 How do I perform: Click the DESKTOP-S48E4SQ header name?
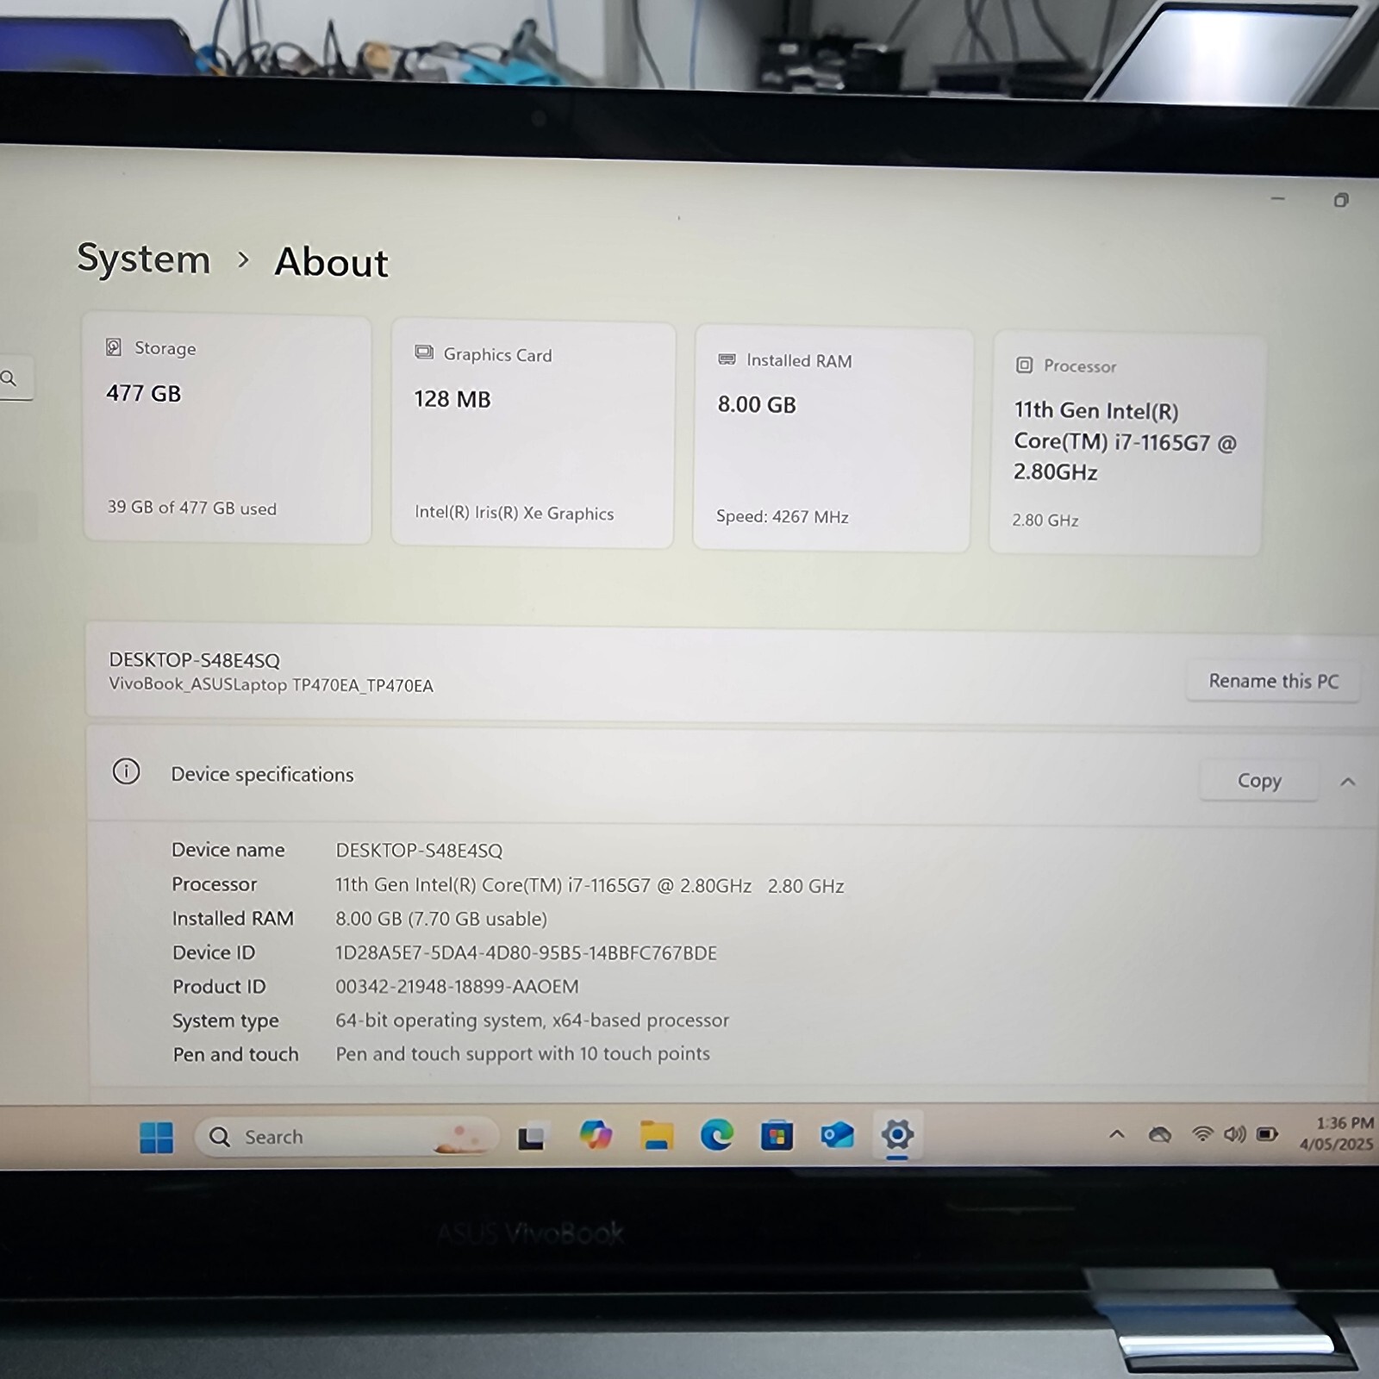point(195,660)
